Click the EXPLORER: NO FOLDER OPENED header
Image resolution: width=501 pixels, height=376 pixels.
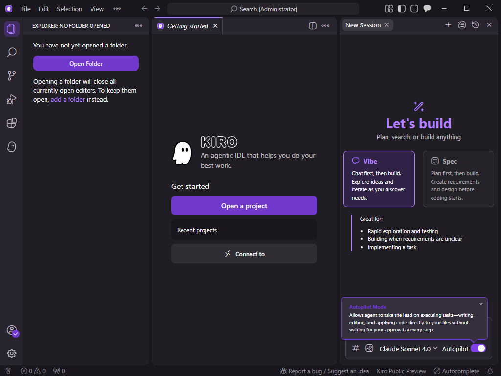tap(71, 26)
